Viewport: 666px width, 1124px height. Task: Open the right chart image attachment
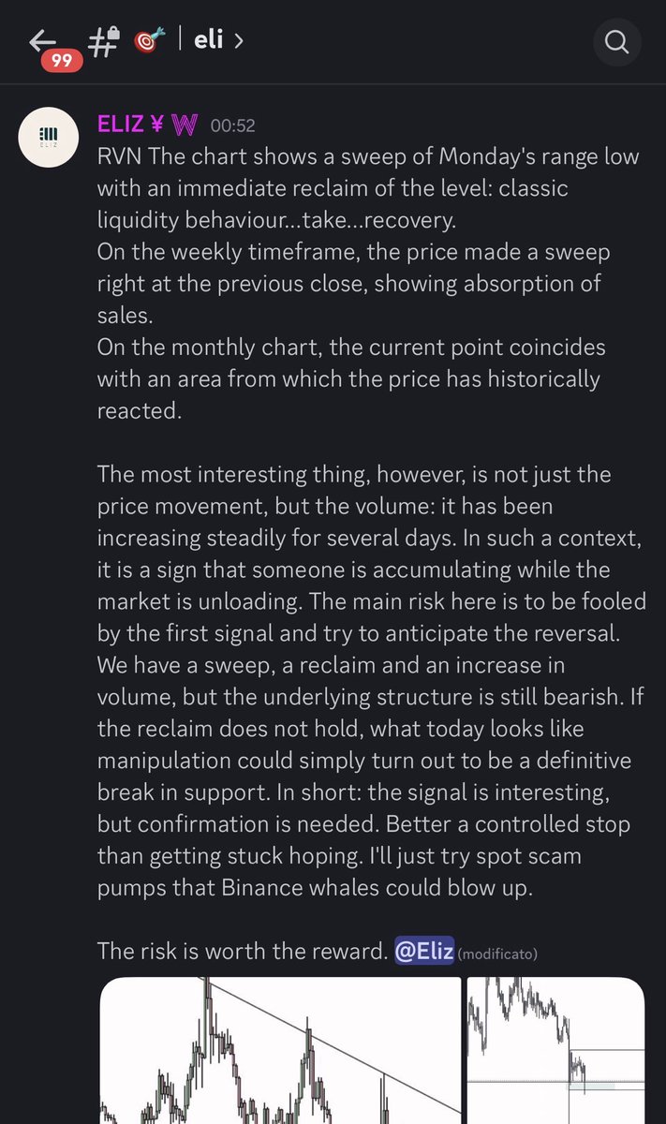(555, 1049)
